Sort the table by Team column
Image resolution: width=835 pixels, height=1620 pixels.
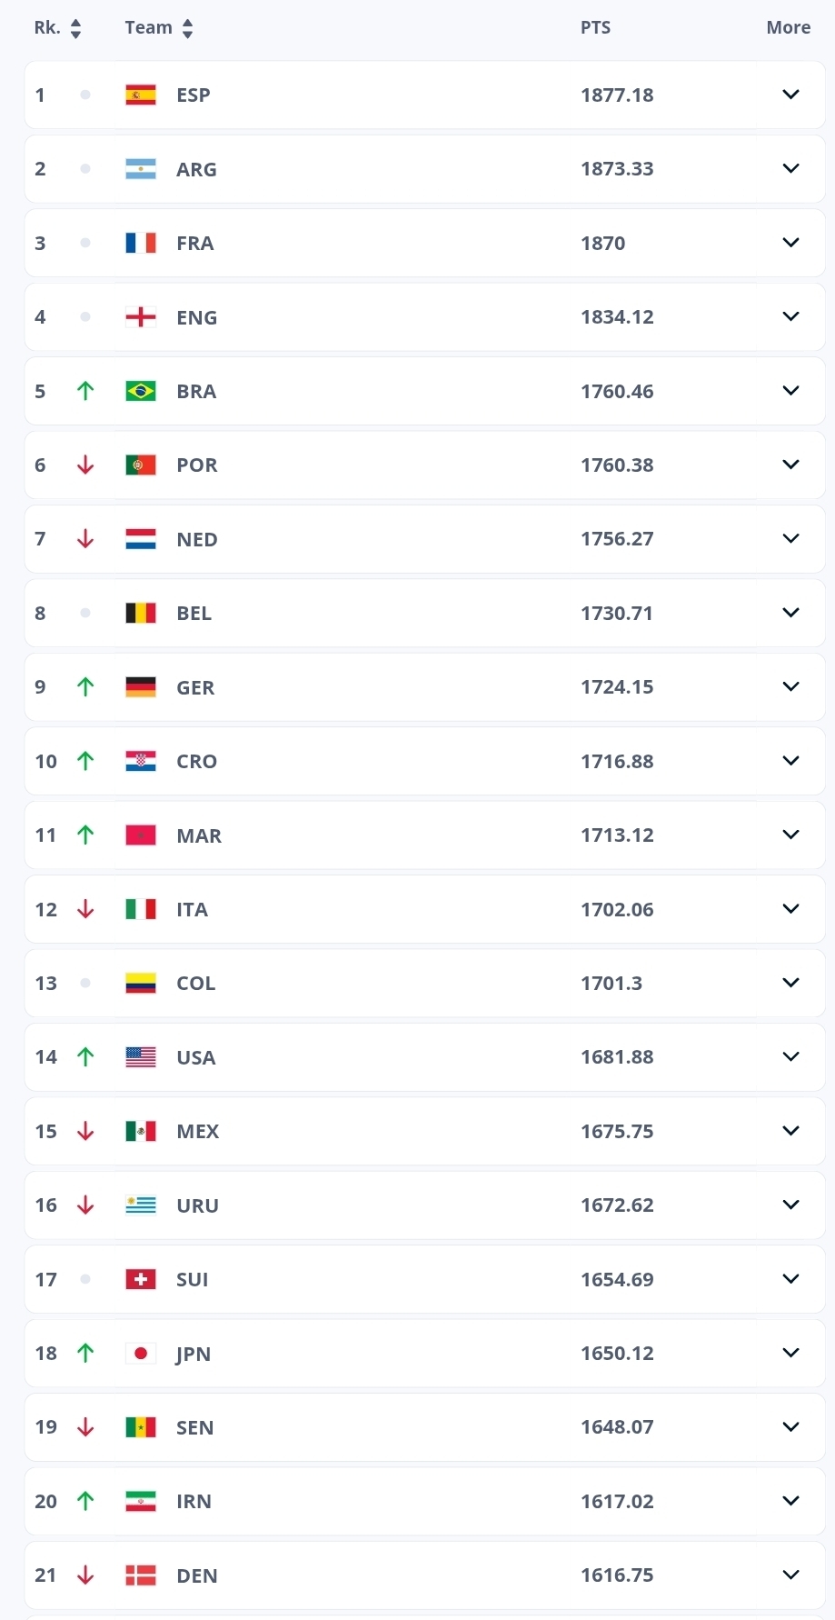coord(187,28)
